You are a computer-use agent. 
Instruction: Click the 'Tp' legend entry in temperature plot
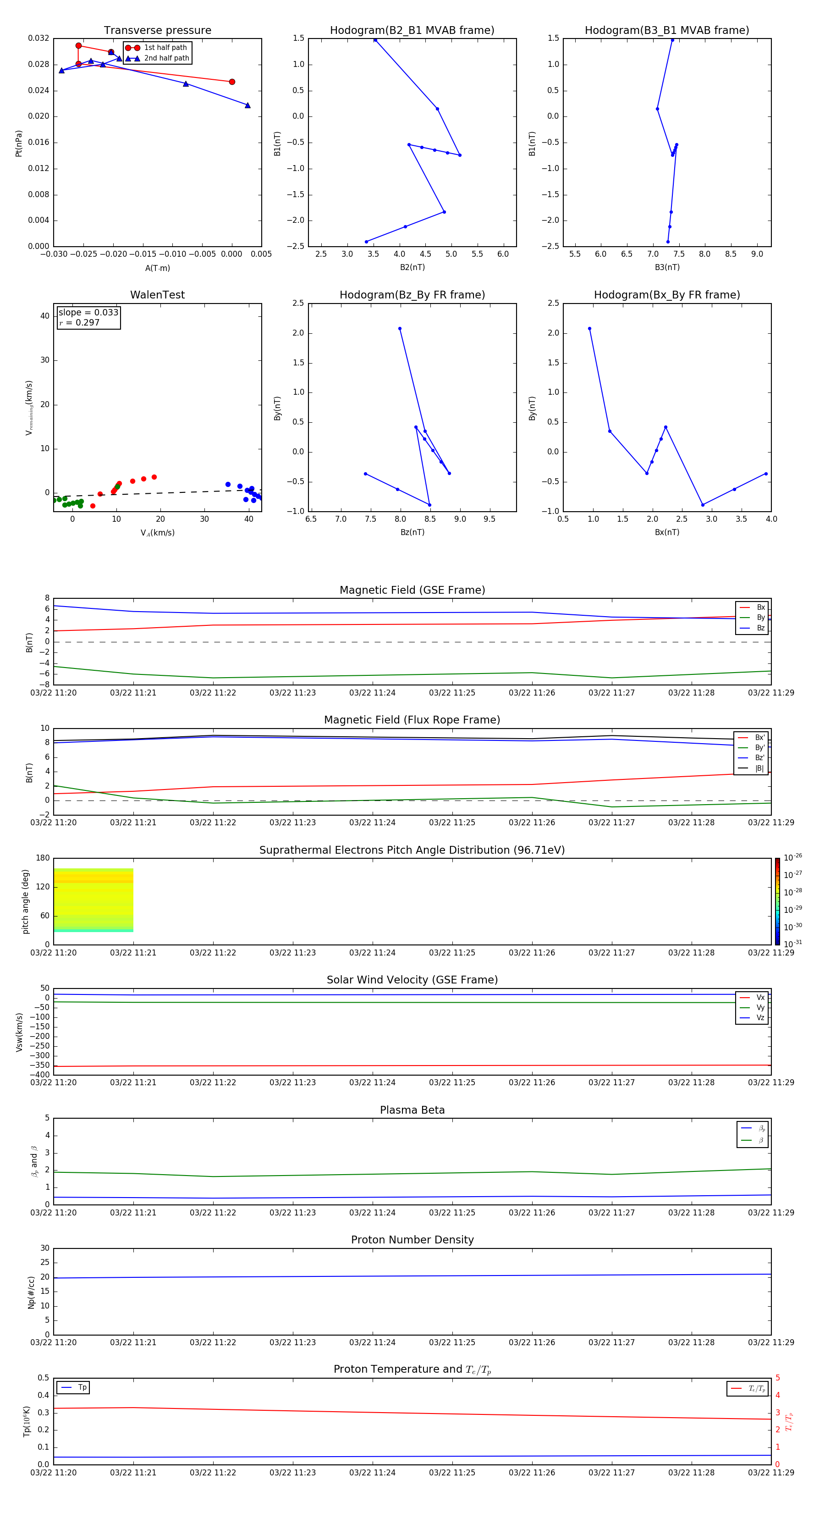(x=73, y=1387)
